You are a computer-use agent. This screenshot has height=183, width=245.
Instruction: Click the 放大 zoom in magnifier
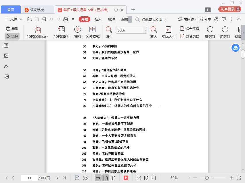coord(153,32)
